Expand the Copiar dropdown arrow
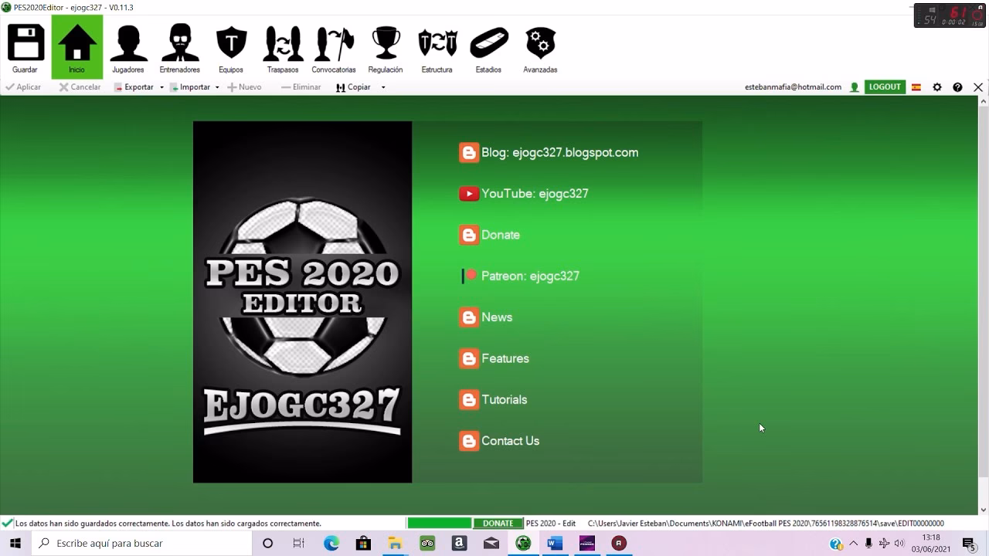 383,86
